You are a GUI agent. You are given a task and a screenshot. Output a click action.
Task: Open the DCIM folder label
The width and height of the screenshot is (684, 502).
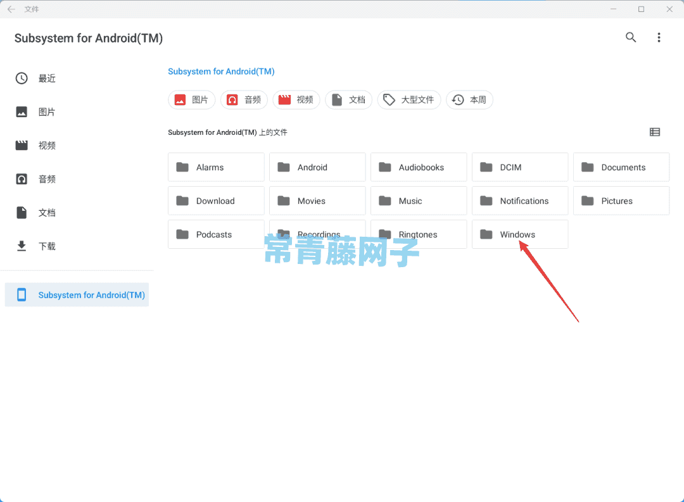pos(511,168)
